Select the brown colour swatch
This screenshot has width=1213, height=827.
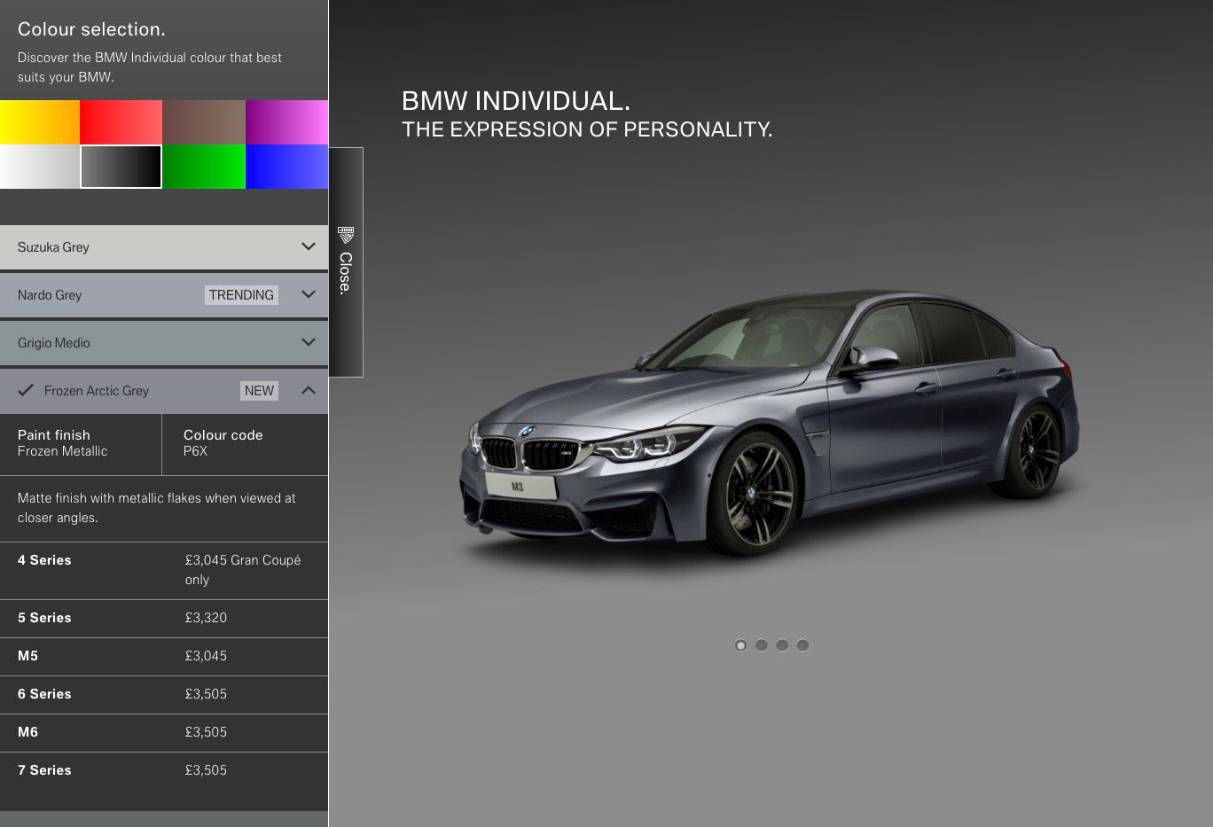204,121
